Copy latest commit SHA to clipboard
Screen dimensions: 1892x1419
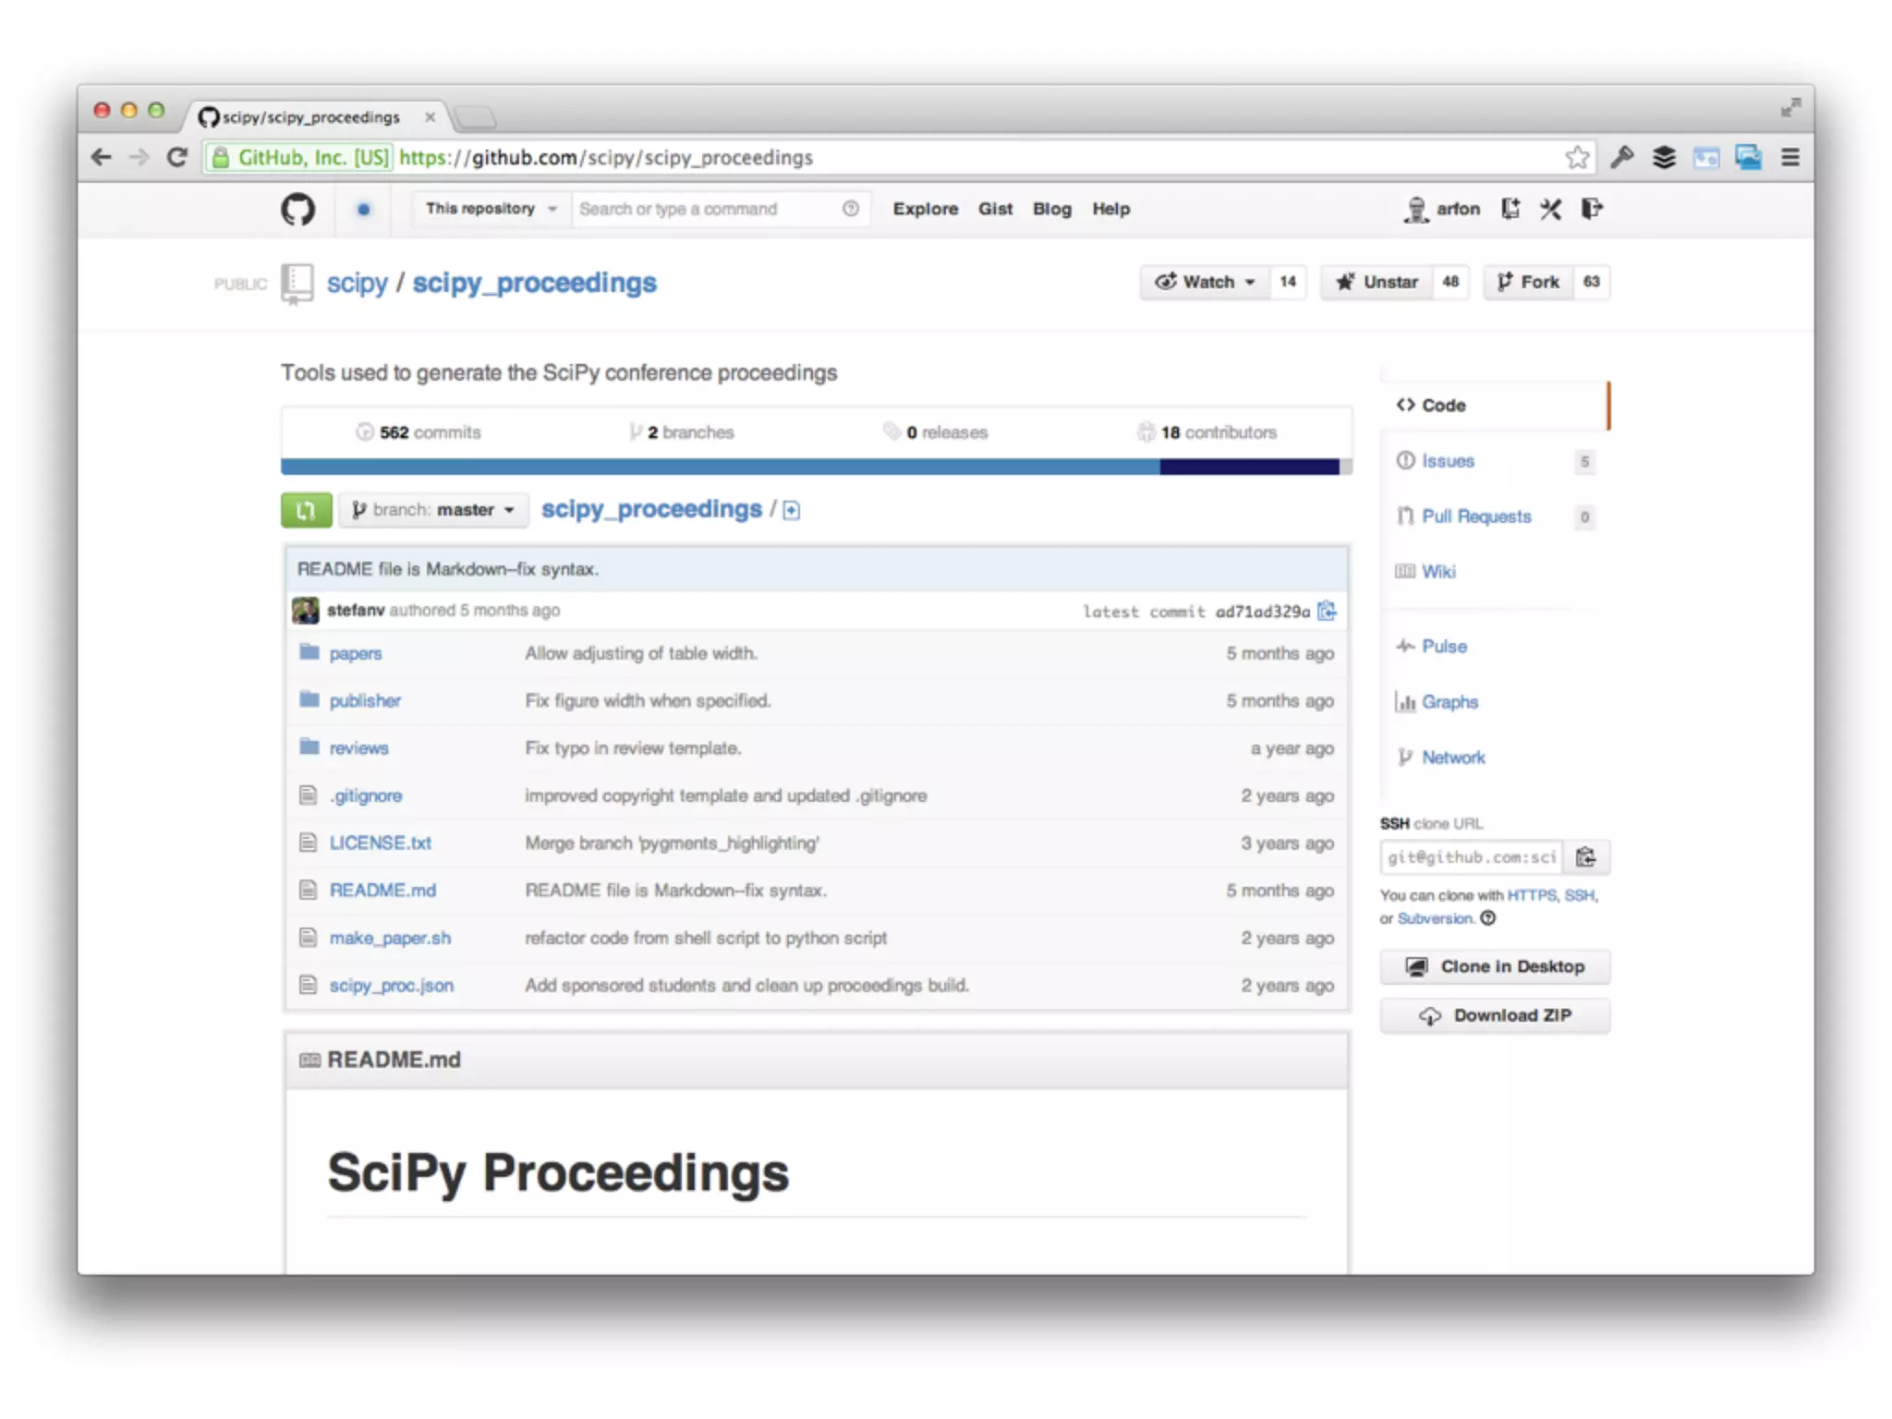click(1327, 611)
